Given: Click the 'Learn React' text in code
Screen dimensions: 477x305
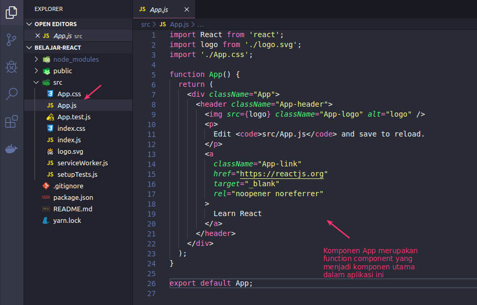Looking at the screenshot, I should click(x=237, y=213).
